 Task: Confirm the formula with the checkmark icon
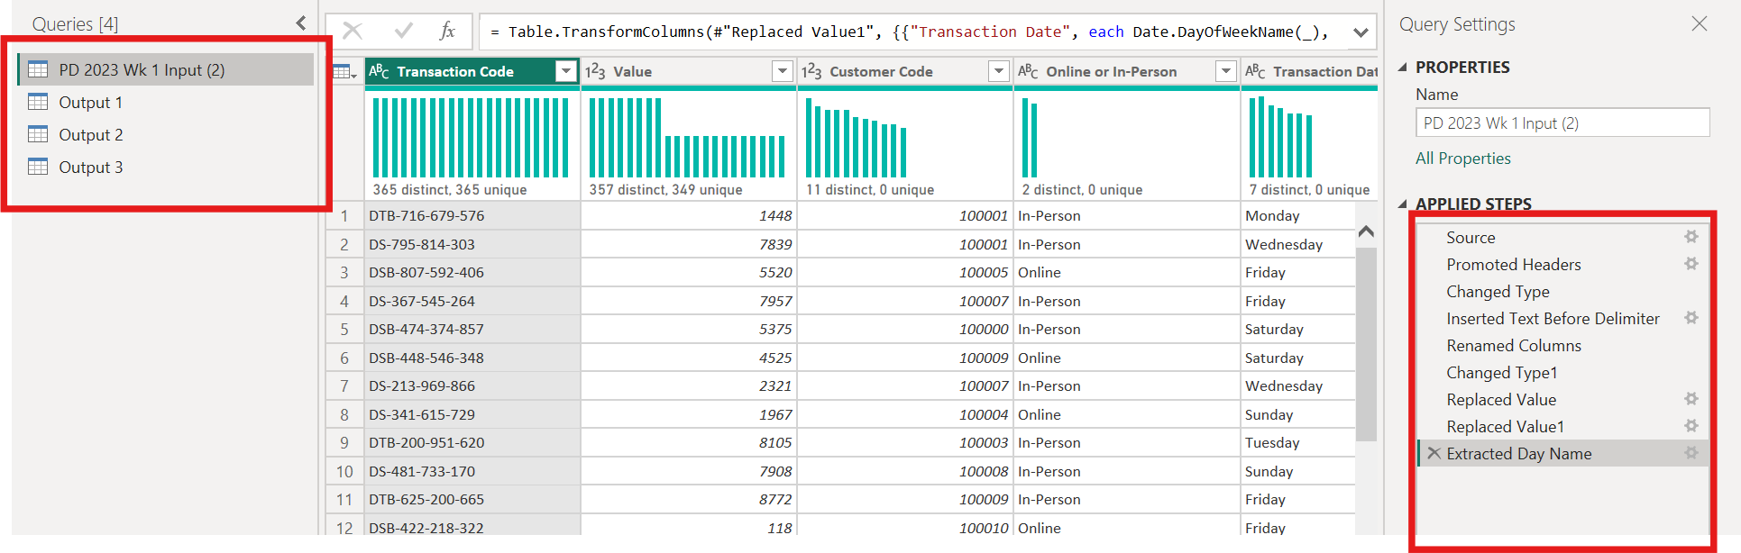(403, 32)
